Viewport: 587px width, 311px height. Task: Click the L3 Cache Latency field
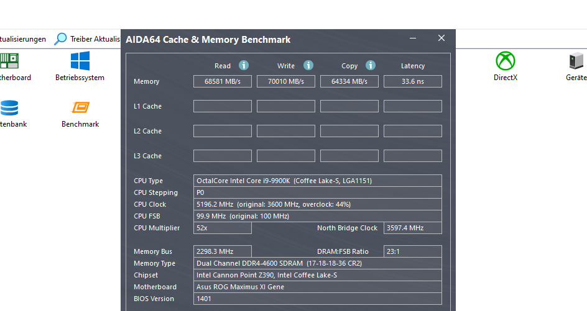pyautogui.click(x=413, y=156)
